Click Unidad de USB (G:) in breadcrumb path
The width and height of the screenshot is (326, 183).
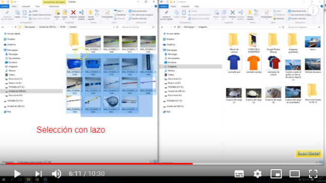click(x=47, y=27)
